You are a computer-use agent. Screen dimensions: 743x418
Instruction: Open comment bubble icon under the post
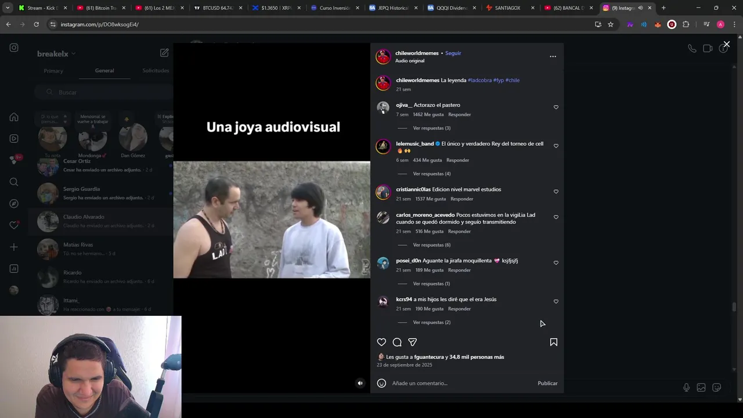pyautogui.click(x=397, y=342)
